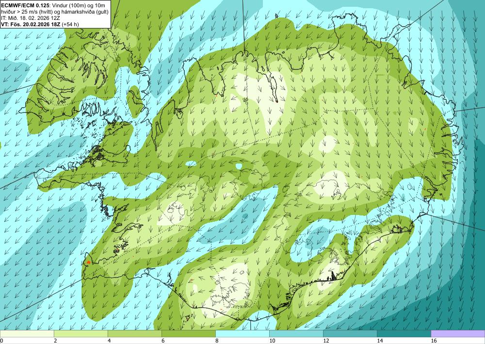Click the pale cyan 8–10 legend swatch
Screen dimensions: 485x344
[x=242, y=334]
